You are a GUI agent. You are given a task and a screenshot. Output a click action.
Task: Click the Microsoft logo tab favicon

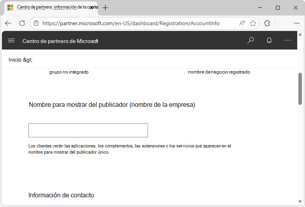click(x=10, y=8)
